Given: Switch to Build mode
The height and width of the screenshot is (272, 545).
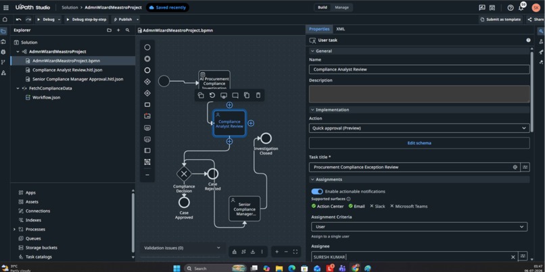Looking at the screenshot, I should [x=323, y=7].
